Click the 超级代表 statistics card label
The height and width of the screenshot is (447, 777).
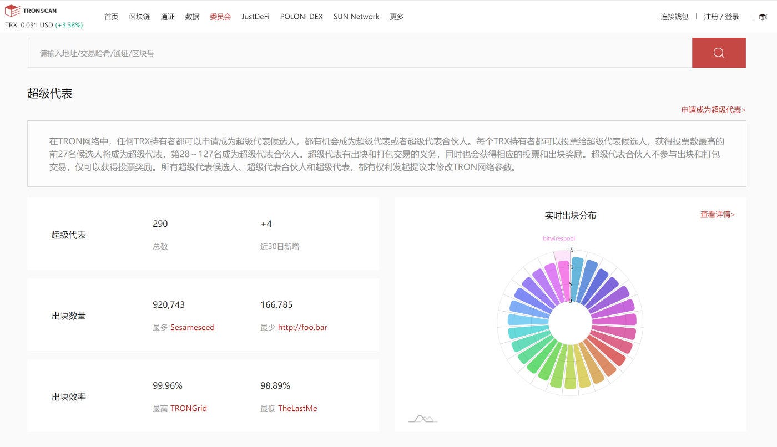click(69, 235)
